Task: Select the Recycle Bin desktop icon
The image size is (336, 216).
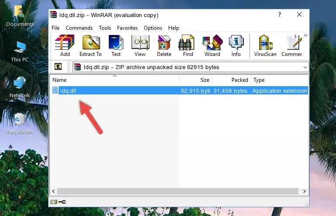Action: (x=20, y=123)
